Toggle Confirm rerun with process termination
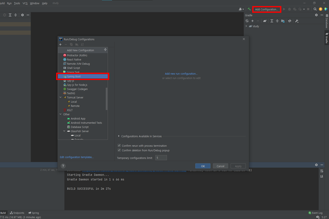Screen dimensions: 329x219 pyautogui.click(x=119, y=145)
